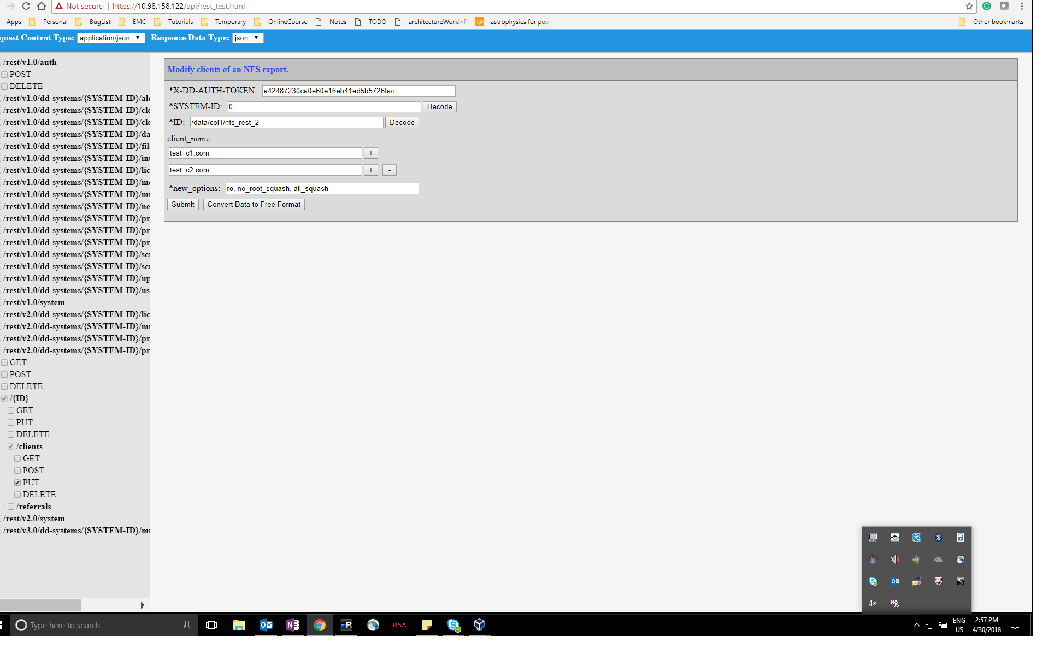Check PUT under /{ID}
Image resolution: width=1049 pixels, height=655 pixels.
[x=11, y=422]
